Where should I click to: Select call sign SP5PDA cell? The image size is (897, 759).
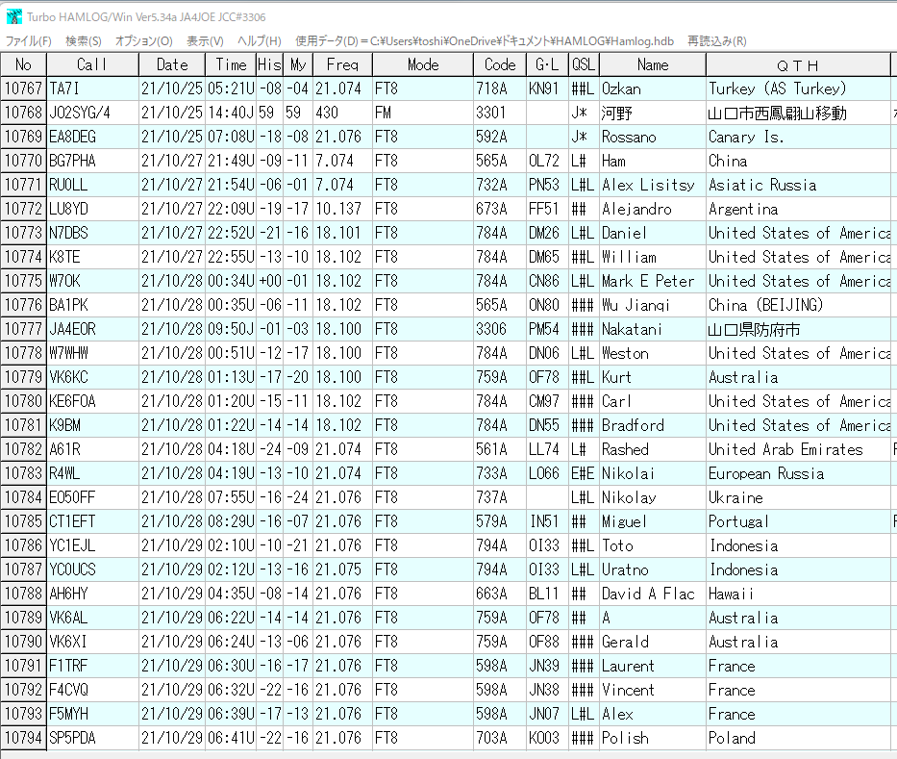click(x=93, y=738)
